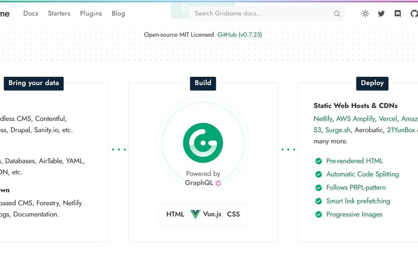Open the S3 link
This screenshot has height=261, width=418.
coord(317,130)
